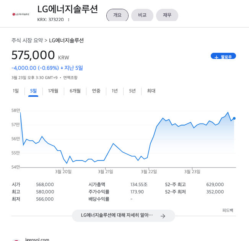
Task: Click the 3월 21일 axis date label
Action: 106,172
